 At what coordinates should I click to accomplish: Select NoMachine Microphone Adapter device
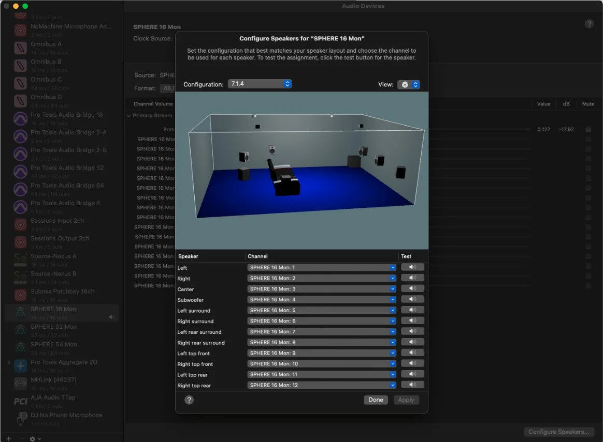point(62,31)
